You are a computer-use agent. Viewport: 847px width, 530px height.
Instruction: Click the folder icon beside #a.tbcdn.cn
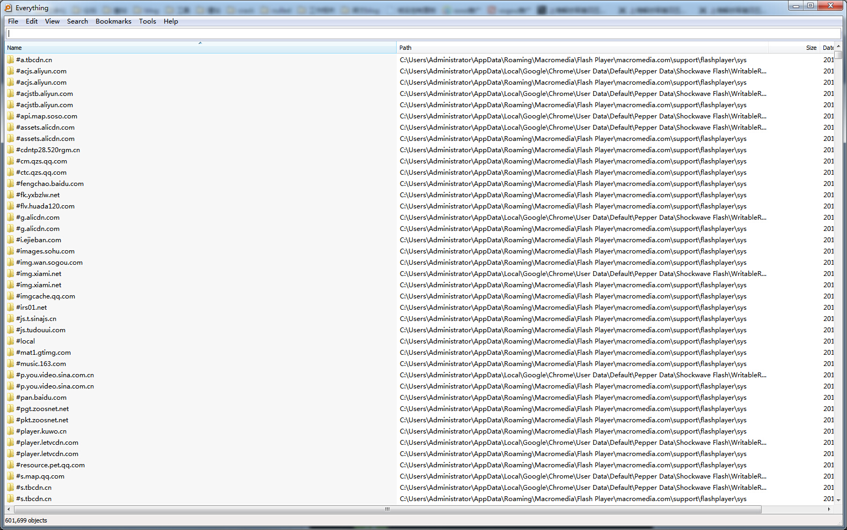coord(10,59)
